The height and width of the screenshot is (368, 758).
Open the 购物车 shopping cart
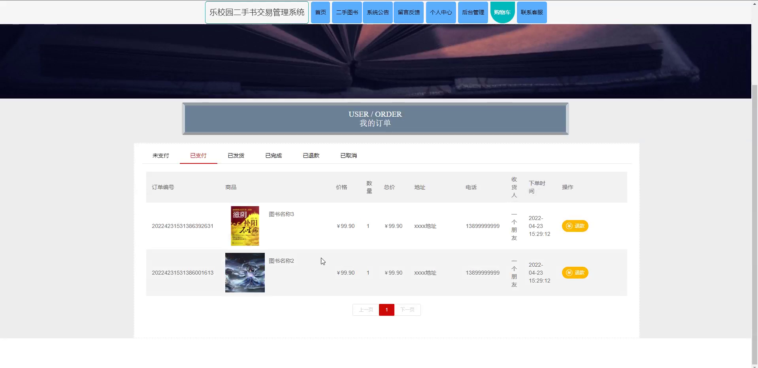(502, 12)
